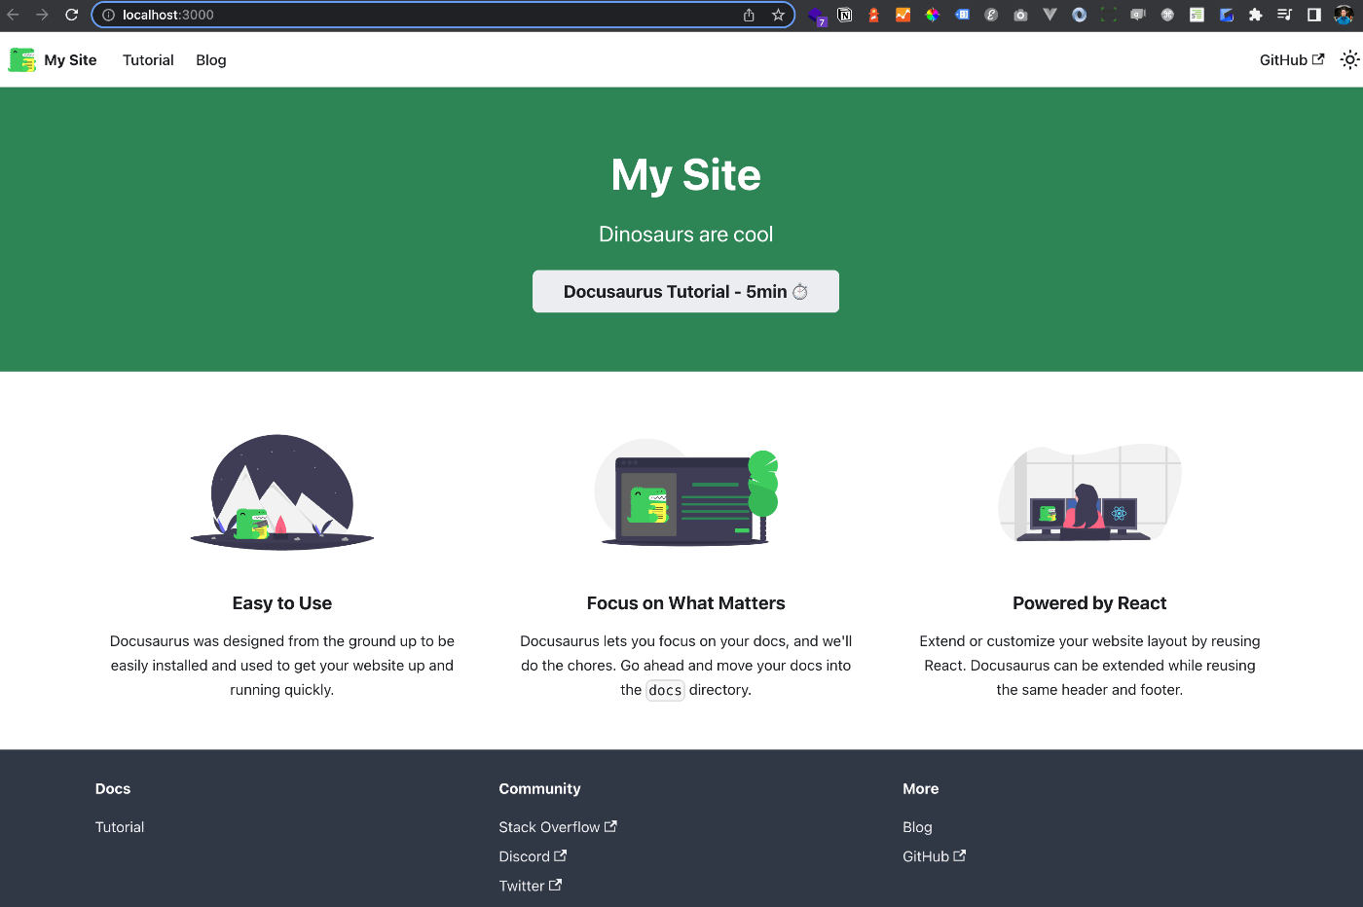The width and height of the screenshot is (1363, 907).
Task: Click the color wheel extension icon
Action: pyautogui.click(x=933, y=15)
